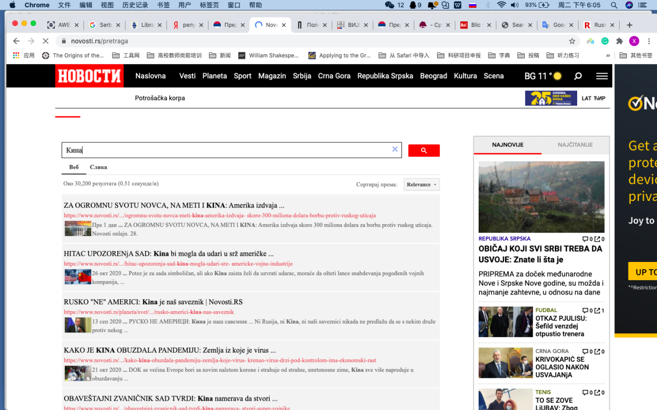This screenshot has width=657, height=410.
Task: Click the Bluetooth icon in the menu bar
Action: click(x=487, y=5)
